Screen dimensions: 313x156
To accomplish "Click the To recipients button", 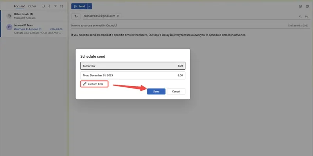I will click(x=76, y=16).
